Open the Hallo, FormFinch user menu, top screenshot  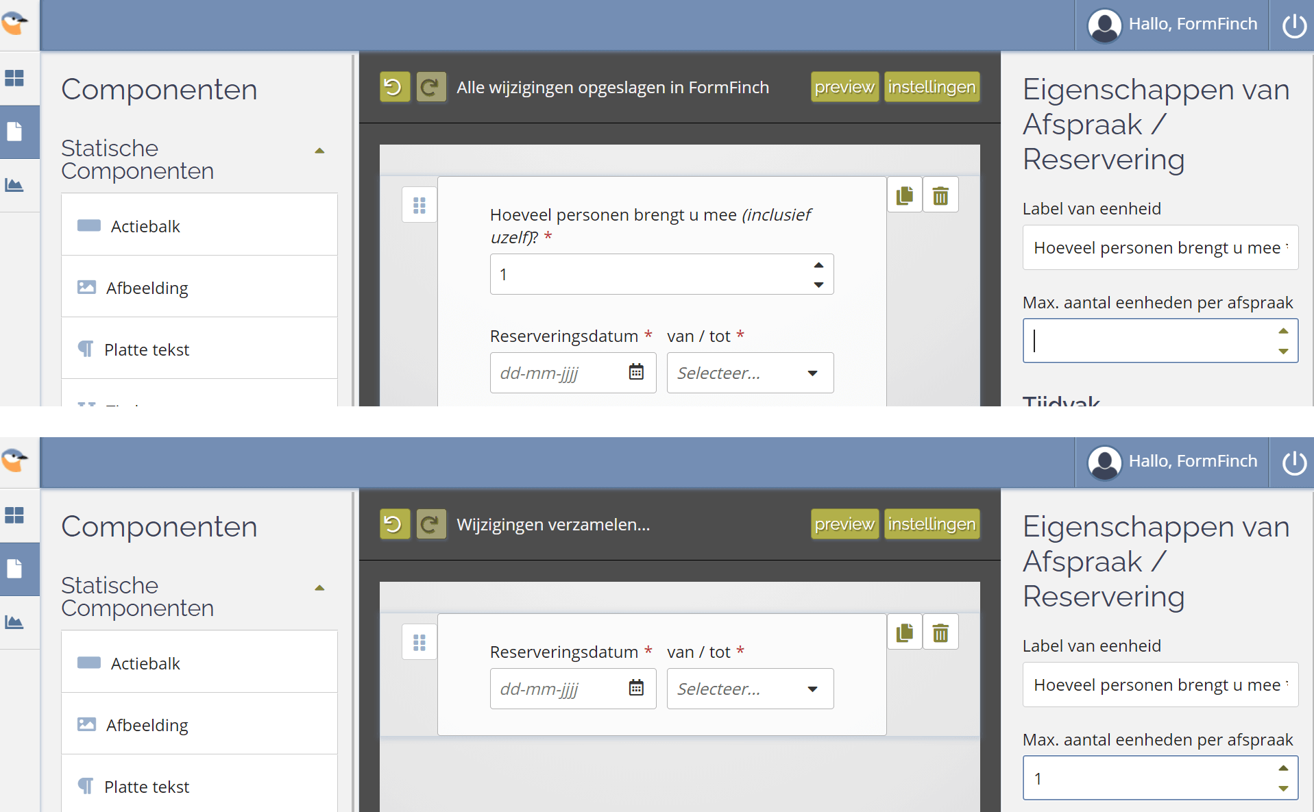(1172, 25)
